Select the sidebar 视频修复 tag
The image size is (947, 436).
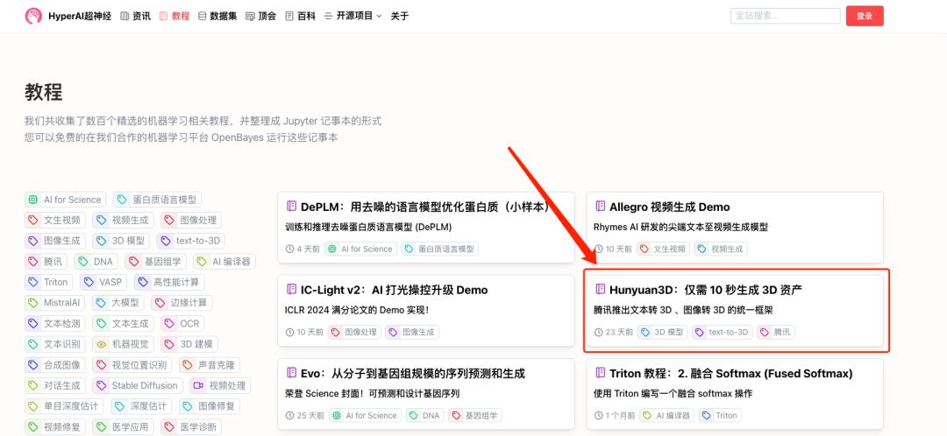(55, 427)
